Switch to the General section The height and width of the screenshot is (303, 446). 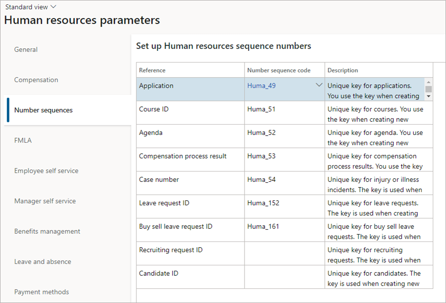(25, 49)
